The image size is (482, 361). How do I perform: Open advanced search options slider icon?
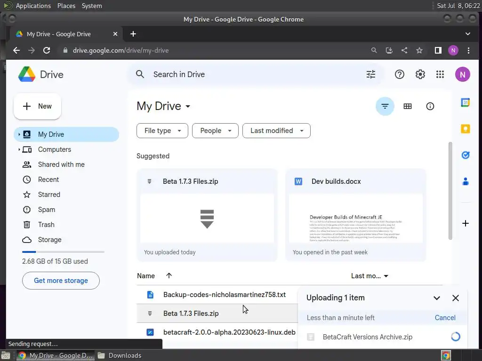(371, 74)
